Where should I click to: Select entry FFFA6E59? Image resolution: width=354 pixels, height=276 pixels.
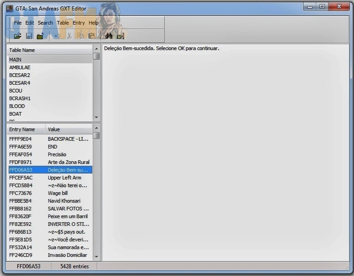[x=50, y=147]
